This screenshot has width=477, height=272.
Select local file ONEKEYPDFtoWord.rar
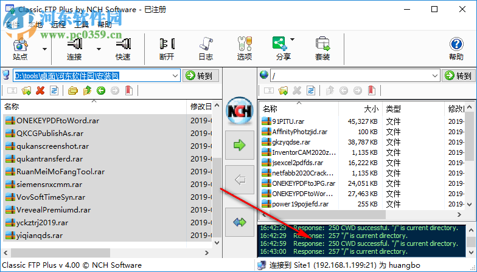click(52, 120)
